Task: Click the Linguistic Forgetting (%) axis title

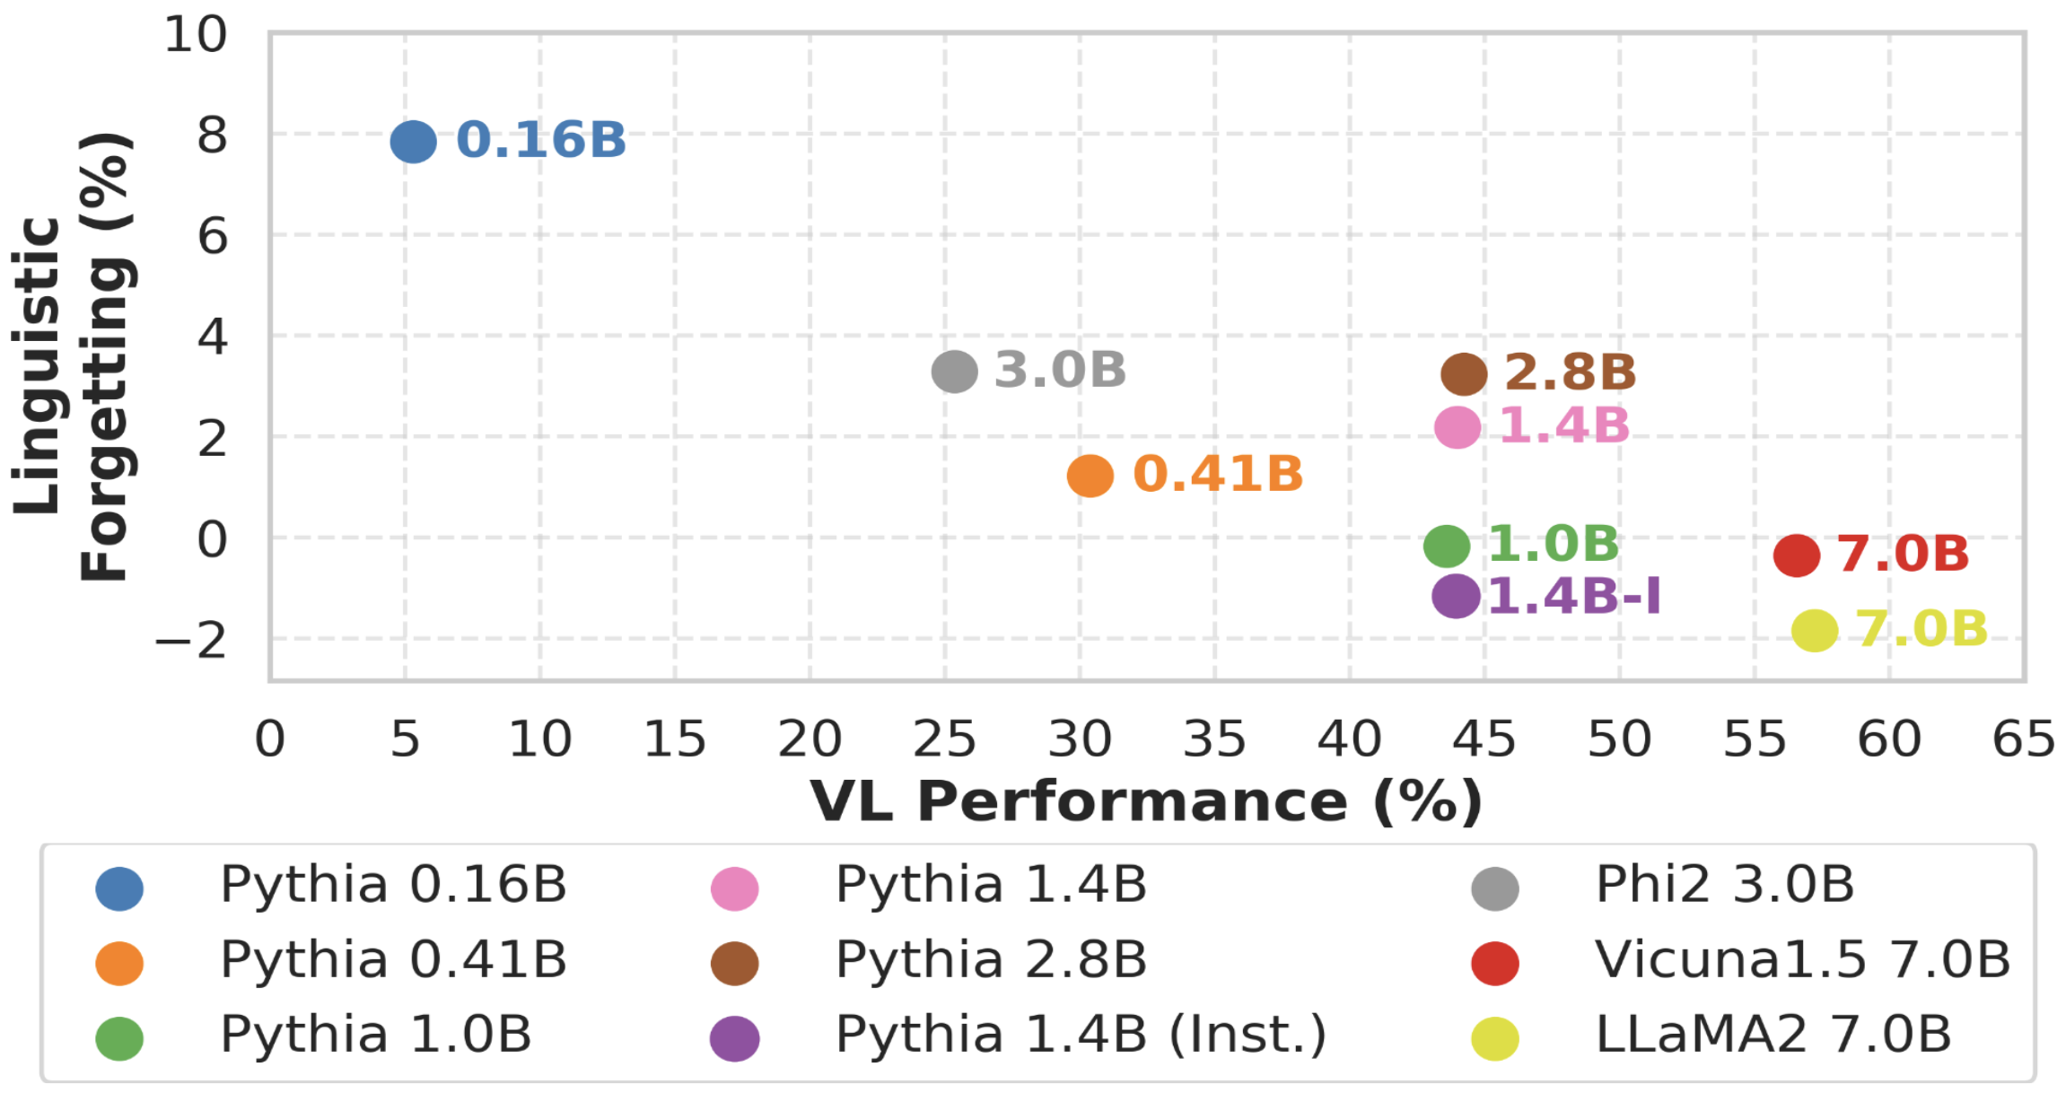Action: point(74,357)
